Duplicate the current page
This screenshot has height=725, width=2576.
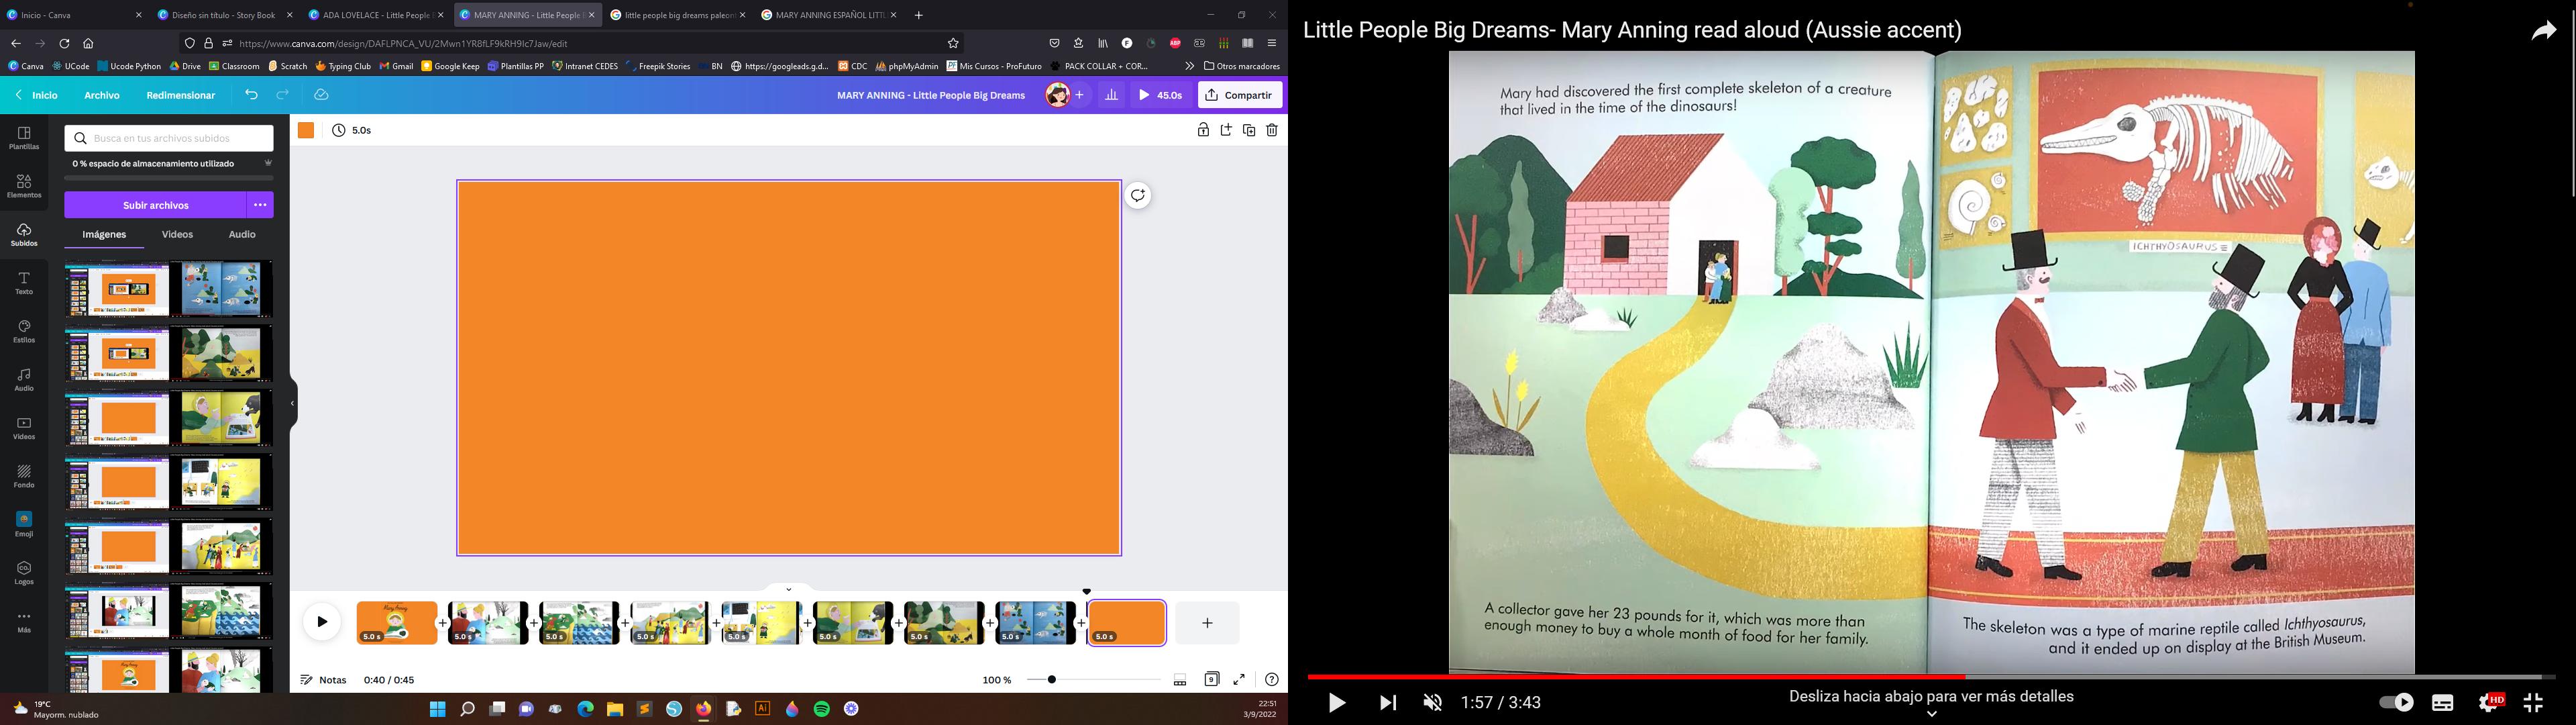[x=1249, y=130]
